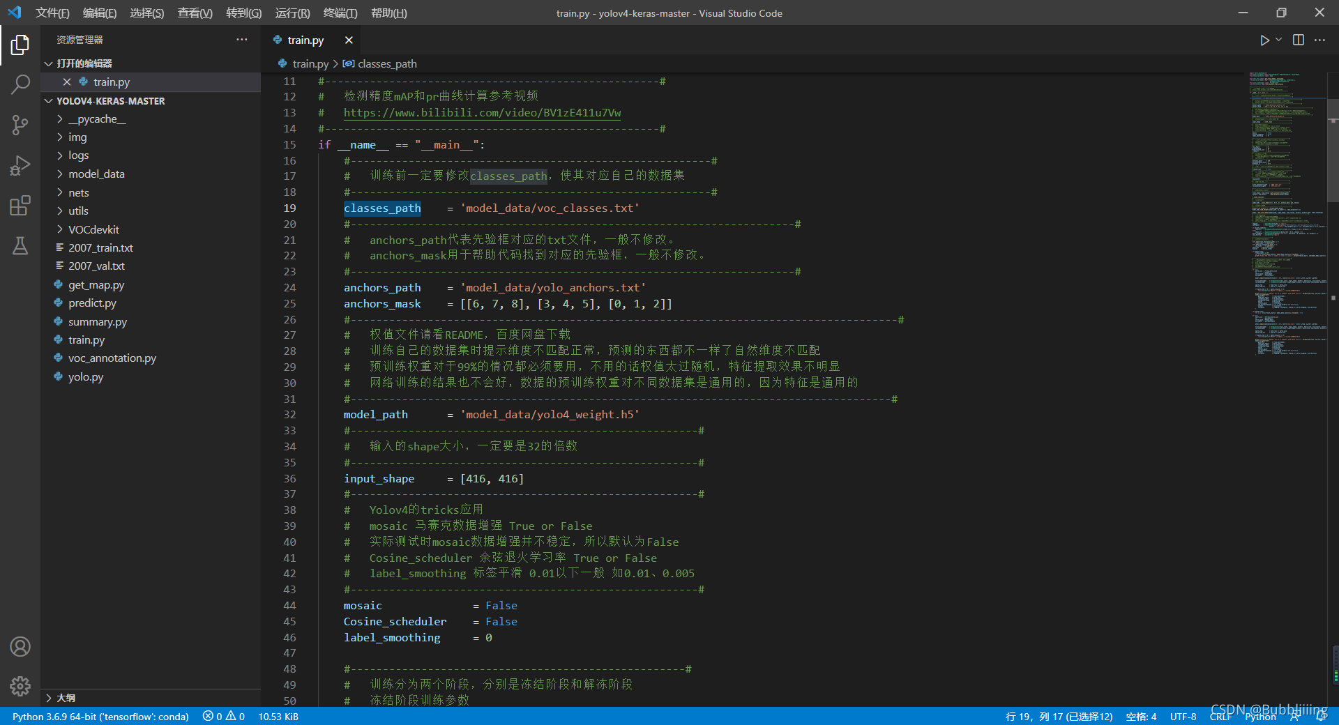Viewport: 1339px width, 725px height.
Task: Open the Extensions view icon
Action: coord(20,206)
